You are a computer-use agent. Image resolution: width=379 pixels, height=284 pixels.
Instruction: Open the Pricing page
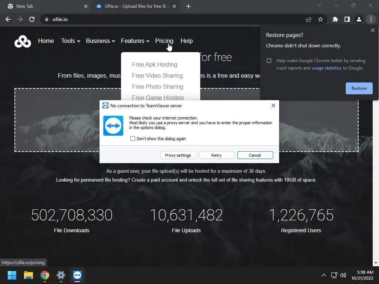[164, 41]
